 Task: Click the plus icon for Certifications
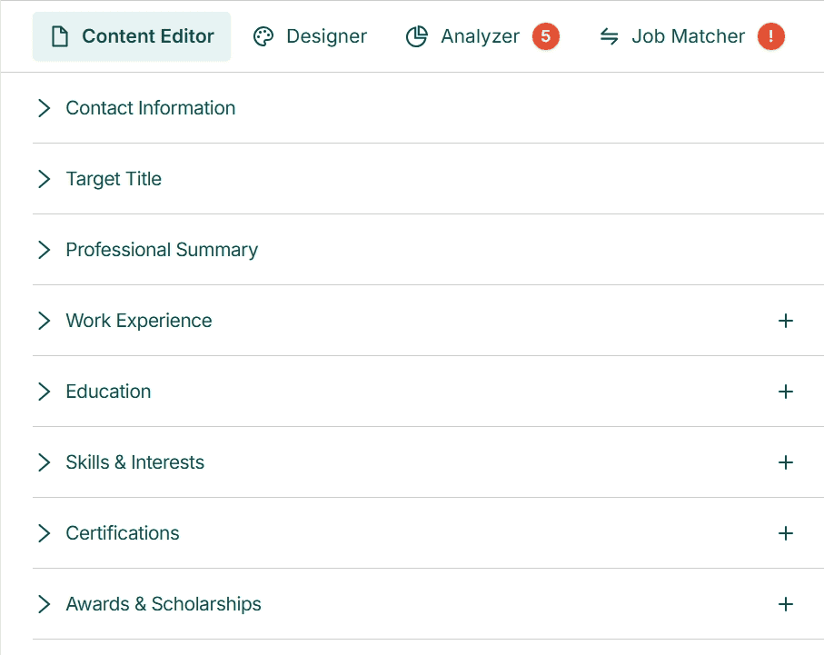[x=786, y=533]
